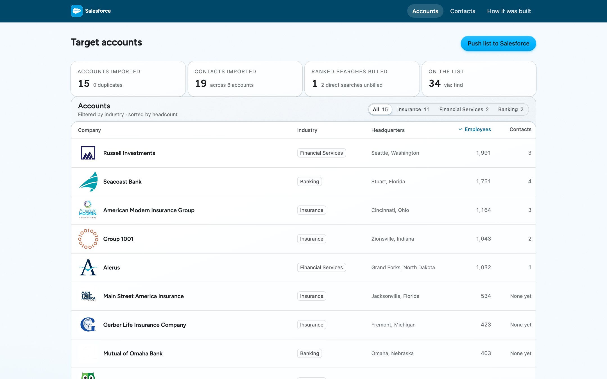Open the How it was built page
Viewport: 607px width, 379px height.
pyautogui.click(x=509, y=11)
